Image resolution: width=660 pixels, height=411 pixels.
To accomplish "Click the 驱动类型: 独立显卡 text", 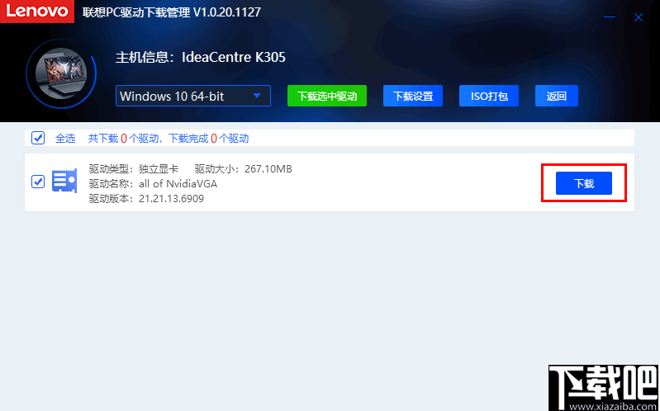I will coord(134,169).
